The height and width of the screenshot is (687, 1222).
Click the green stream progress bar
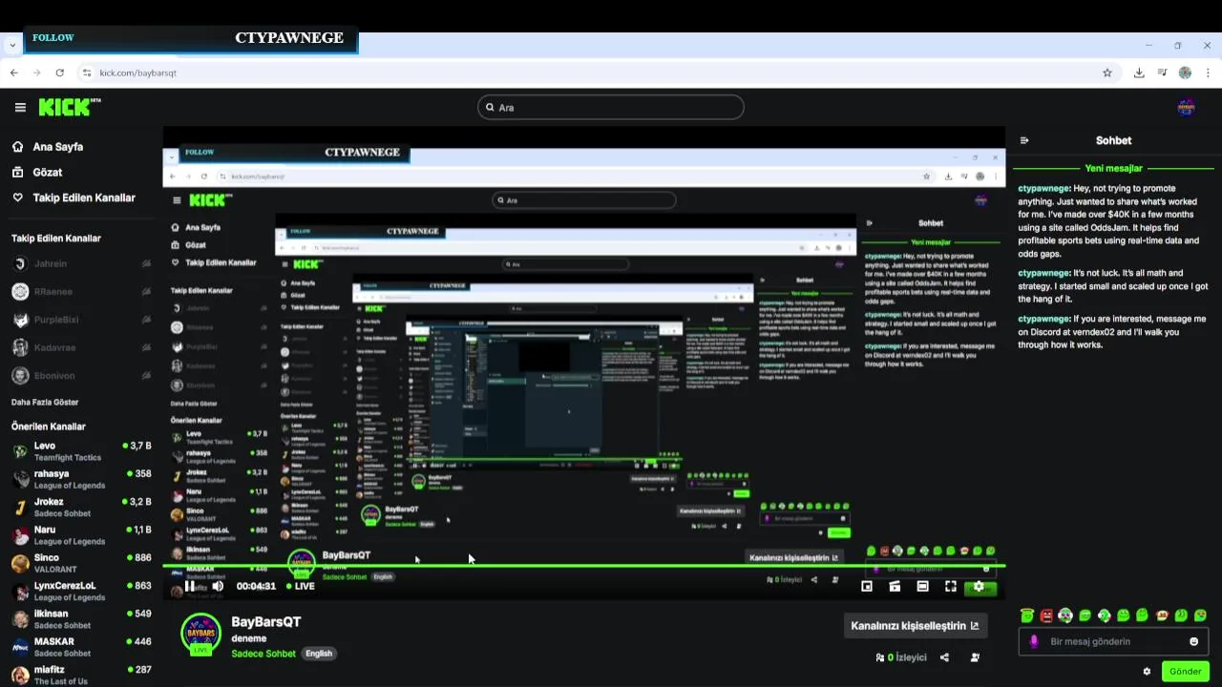pyautogui.click(x=583, y=567)
